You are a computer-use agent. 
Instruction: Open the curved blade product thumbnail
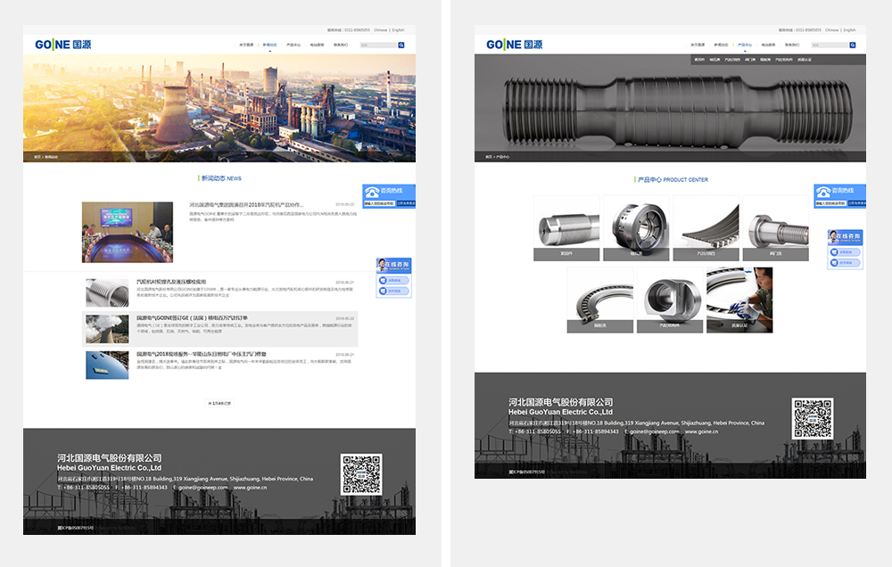(x=705, y=228)
